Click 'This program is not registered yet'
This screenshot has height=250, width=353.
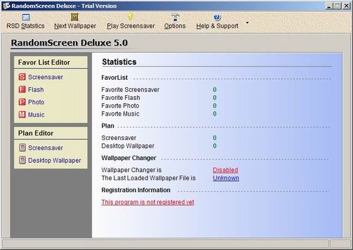(148, 202)
